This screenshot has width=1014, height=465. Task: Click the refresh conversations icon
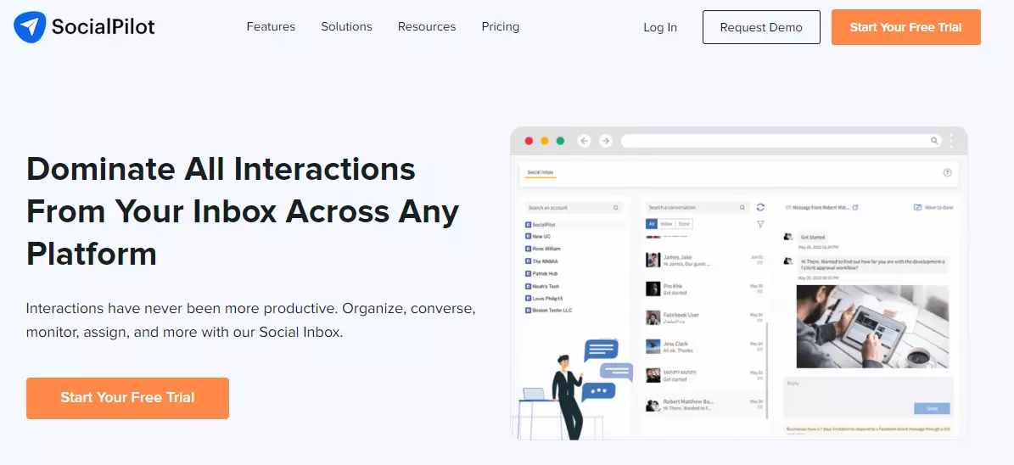(760, 207)
